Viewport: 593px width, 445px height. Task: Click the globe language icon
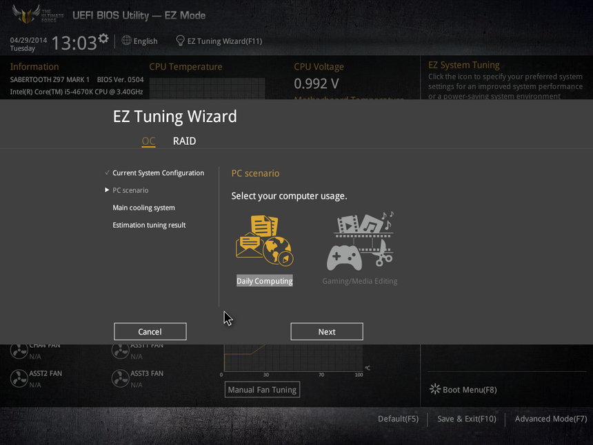(x=126, y=41)
